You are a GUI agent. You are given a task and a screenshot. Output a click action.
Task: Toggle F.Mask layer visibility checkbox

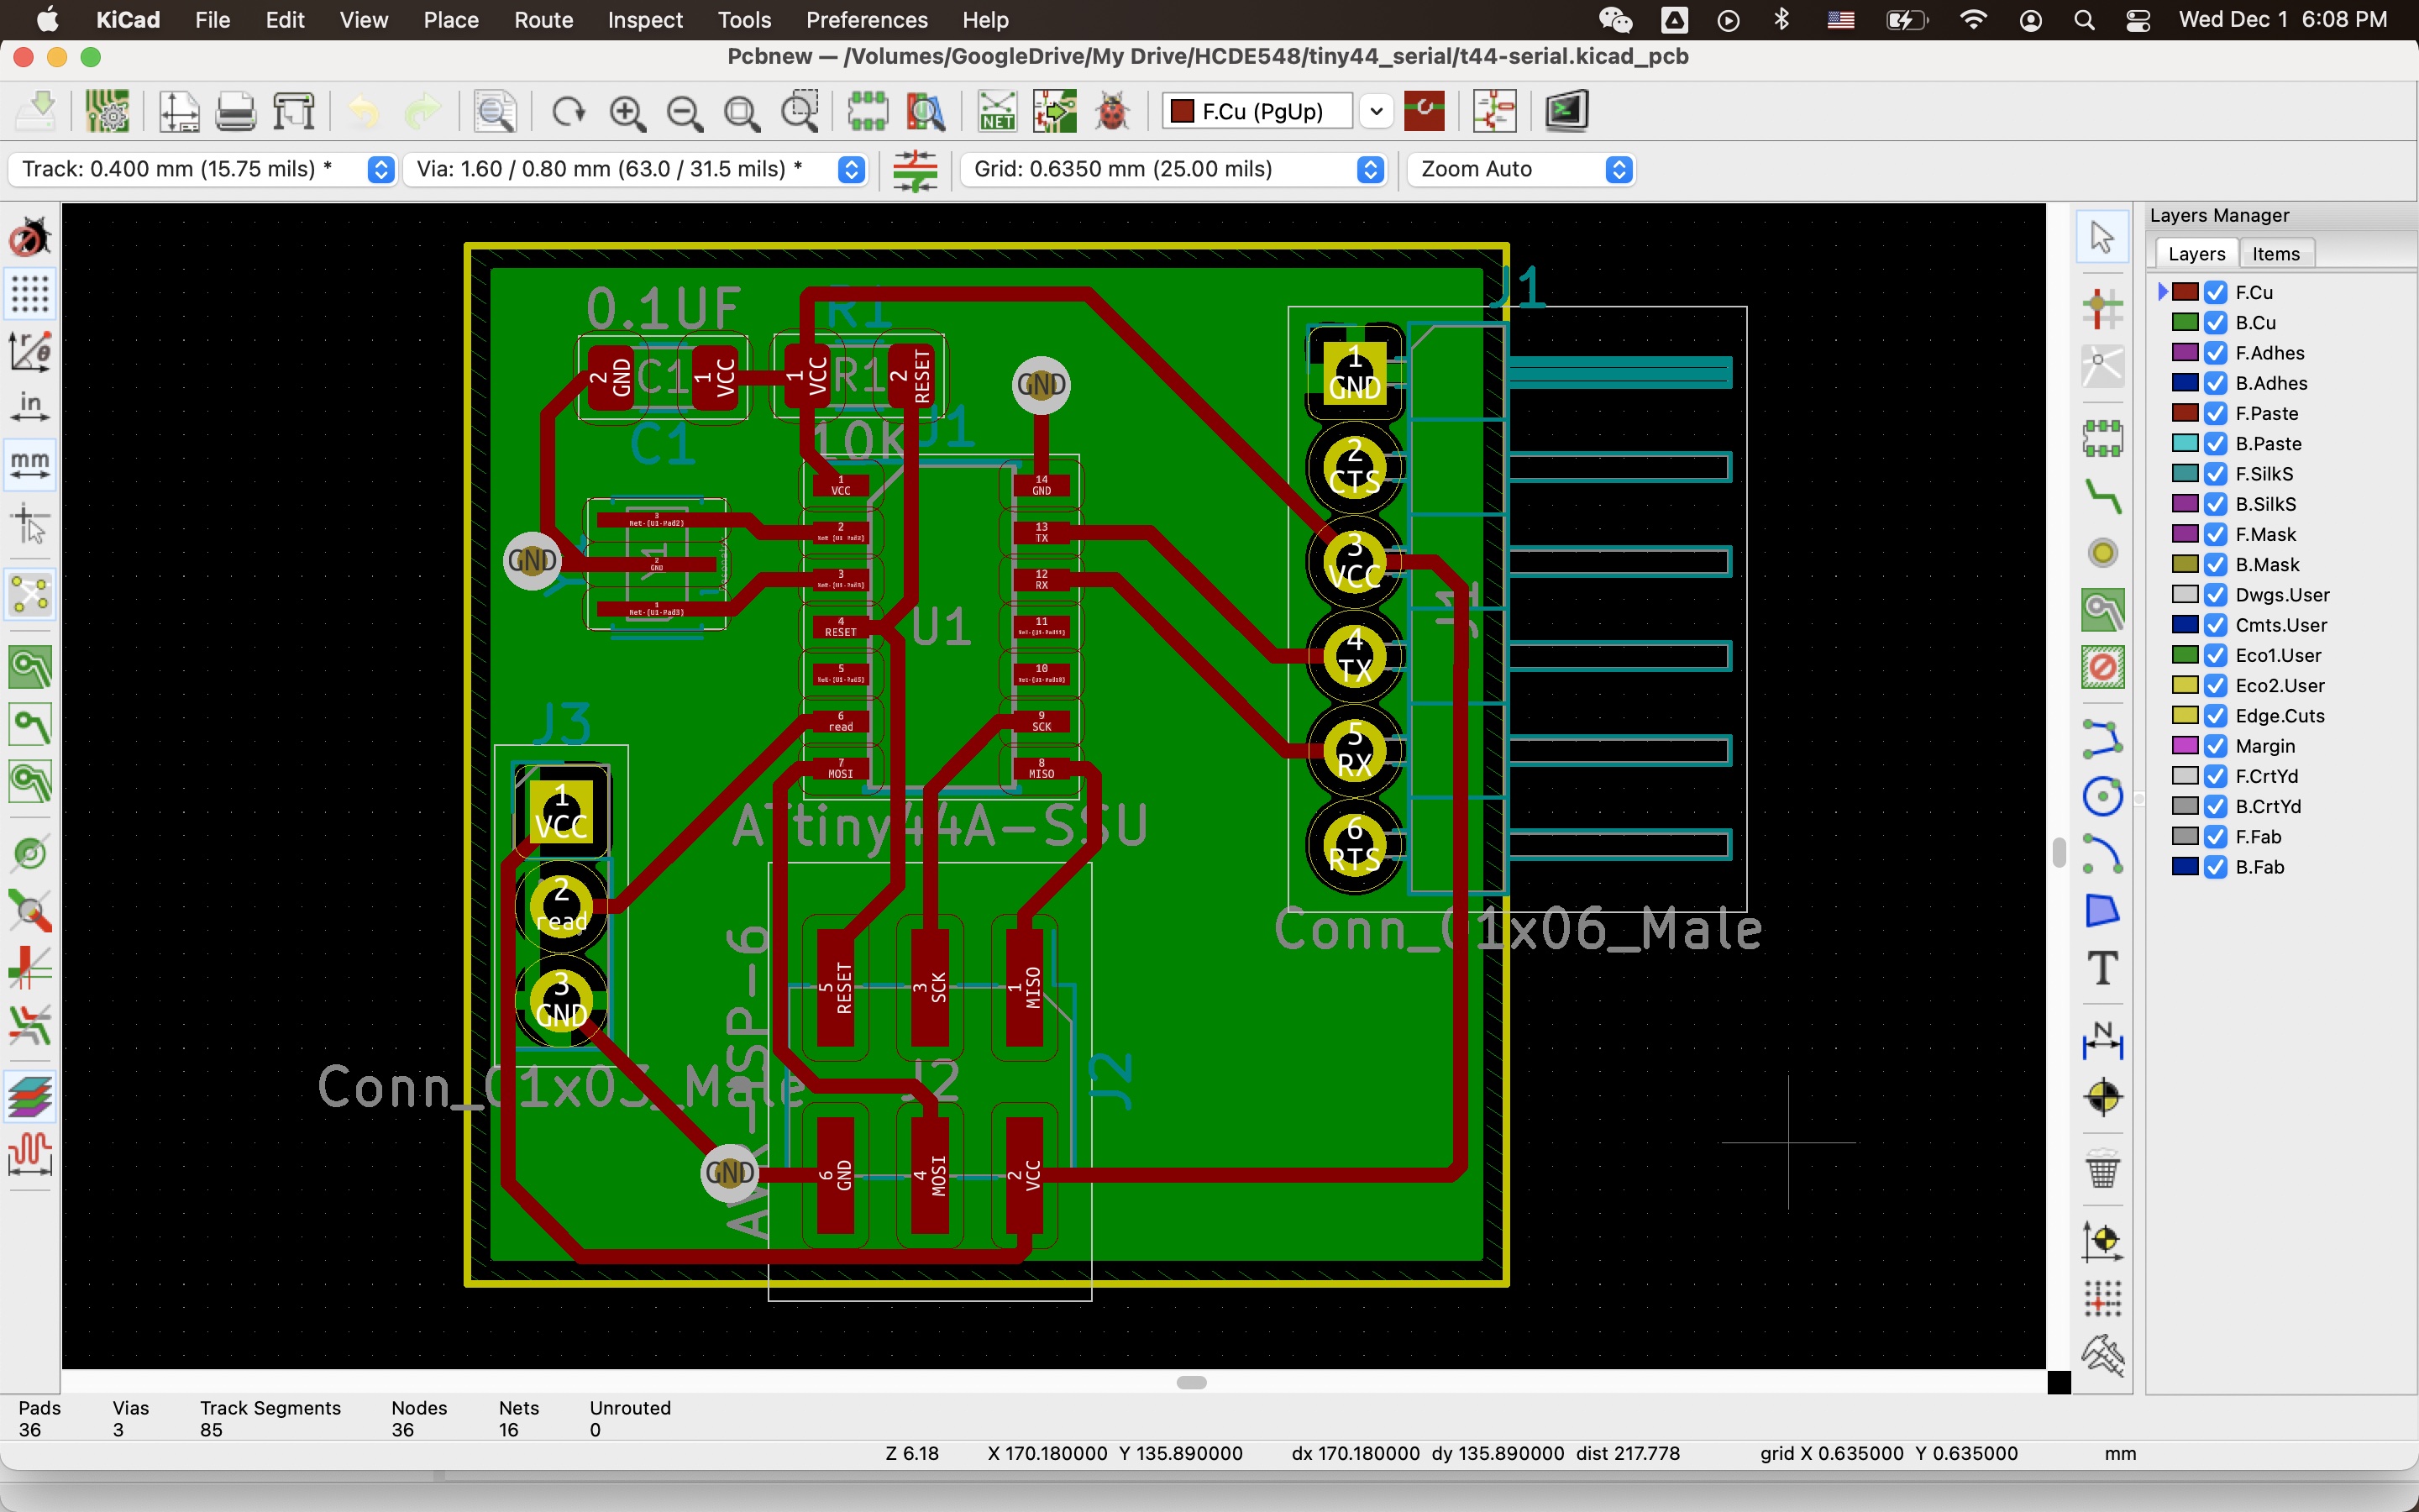click(2216, 534)
